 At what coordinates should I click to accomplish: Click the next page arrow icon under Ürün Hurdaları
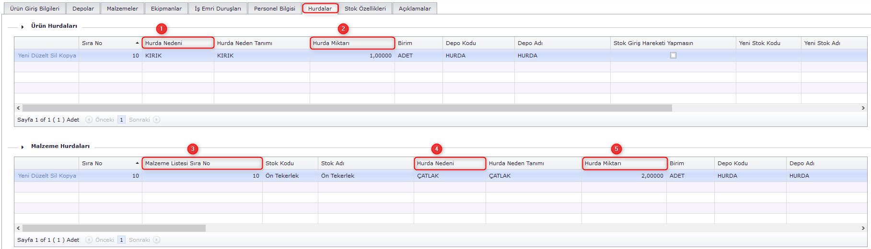tap(157, 120)
